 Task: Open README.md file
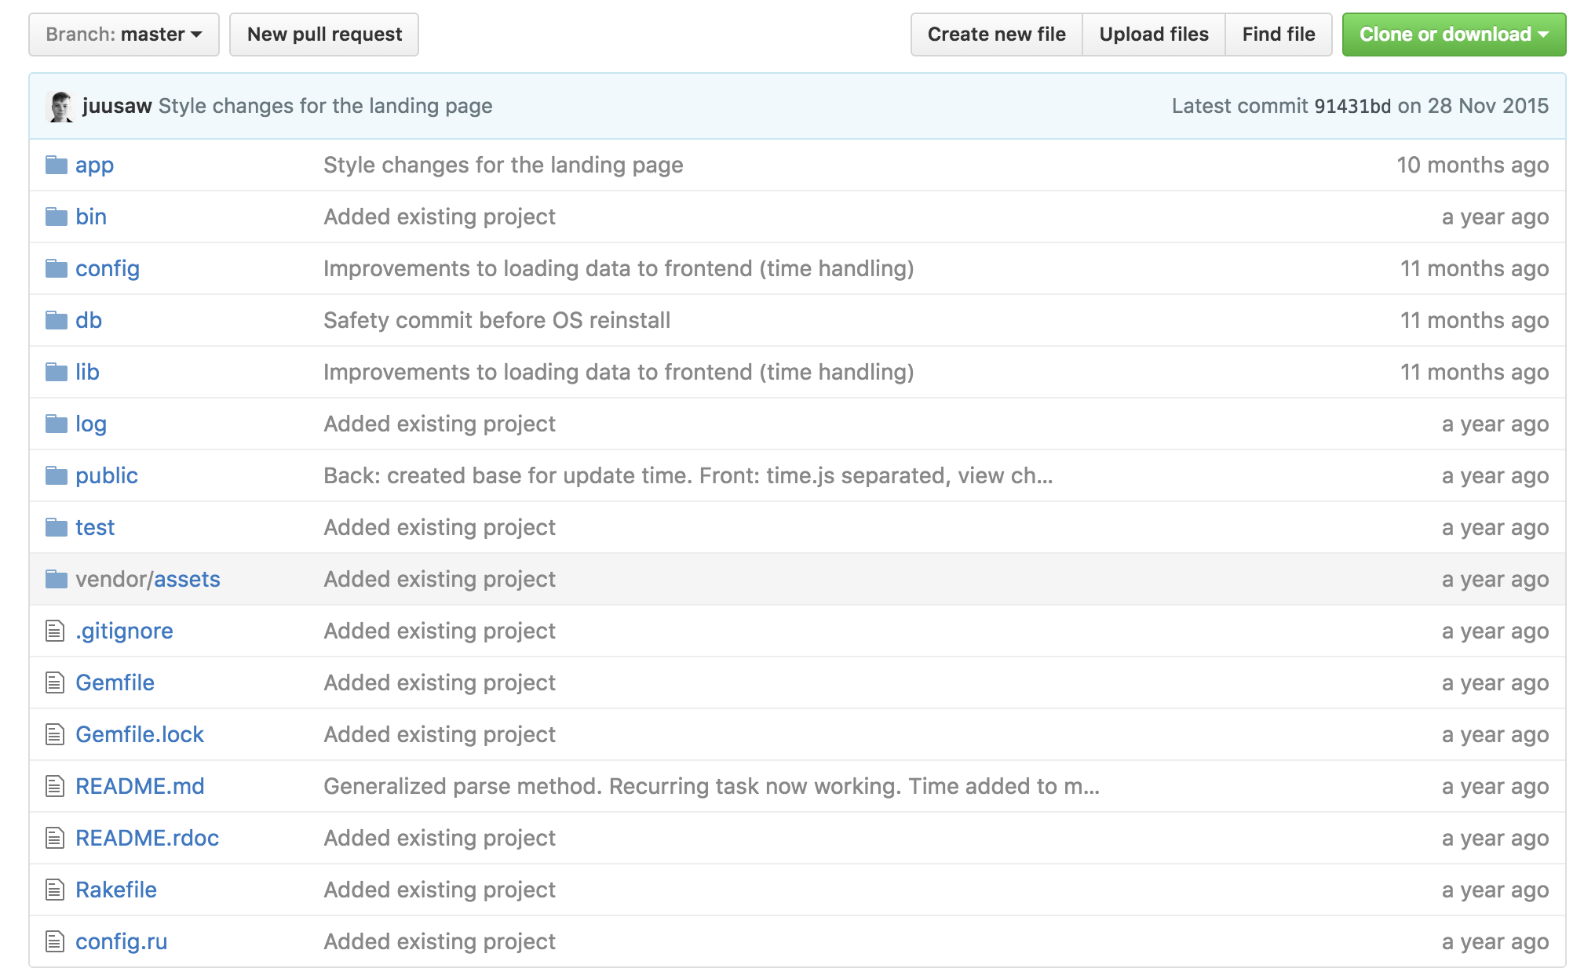[x=140, y=786]
